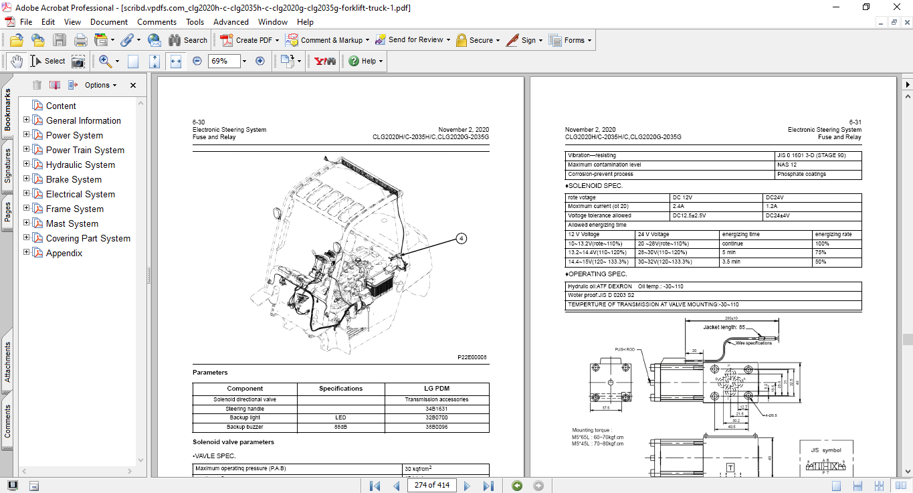The width and height of the screenshot is (913, 493).
Task: Activate the Snapshot camera tool
Action: pyautogui.click(x=78, y=61)
